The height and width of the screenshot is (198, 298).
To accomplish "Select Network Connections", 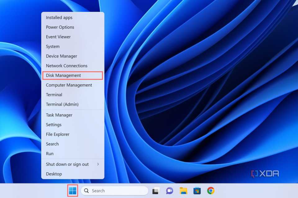I will 73,66.
